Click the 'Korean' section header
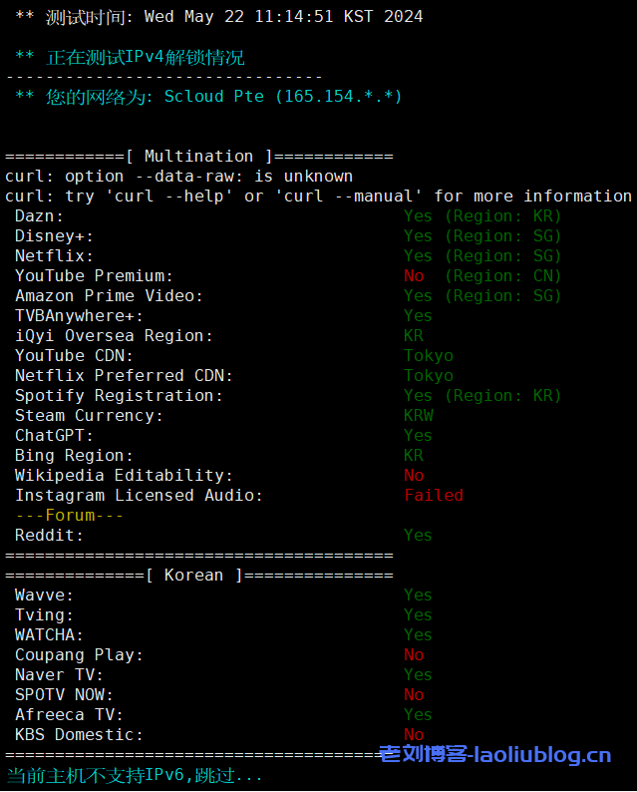Screen dimensions: 637x792 point(193,575)
